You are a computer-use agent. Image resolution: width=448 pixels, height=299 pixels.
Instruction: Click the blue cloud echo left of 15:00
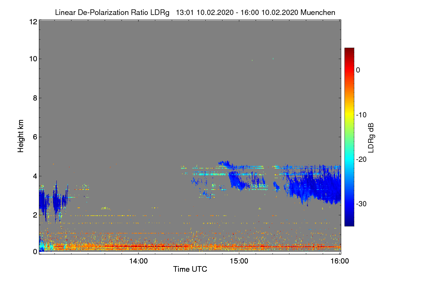(x=237, y=181)
